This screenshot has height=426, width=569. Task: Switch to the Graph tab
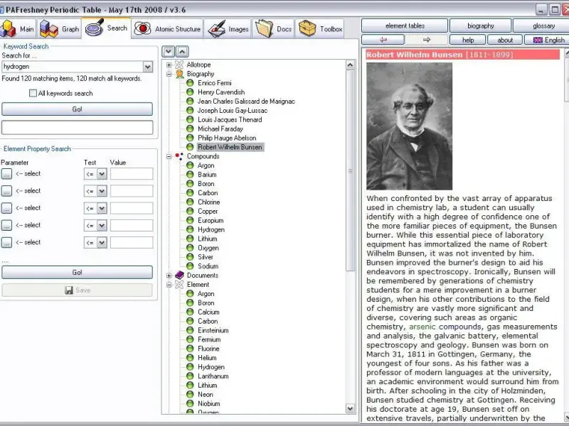click(x=59, y=28)
